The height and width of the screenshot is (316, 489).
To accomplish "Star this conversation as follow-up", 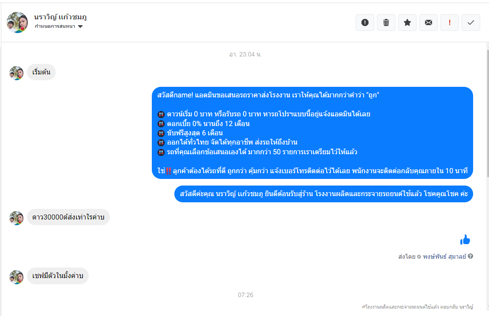I will point(407,22).
